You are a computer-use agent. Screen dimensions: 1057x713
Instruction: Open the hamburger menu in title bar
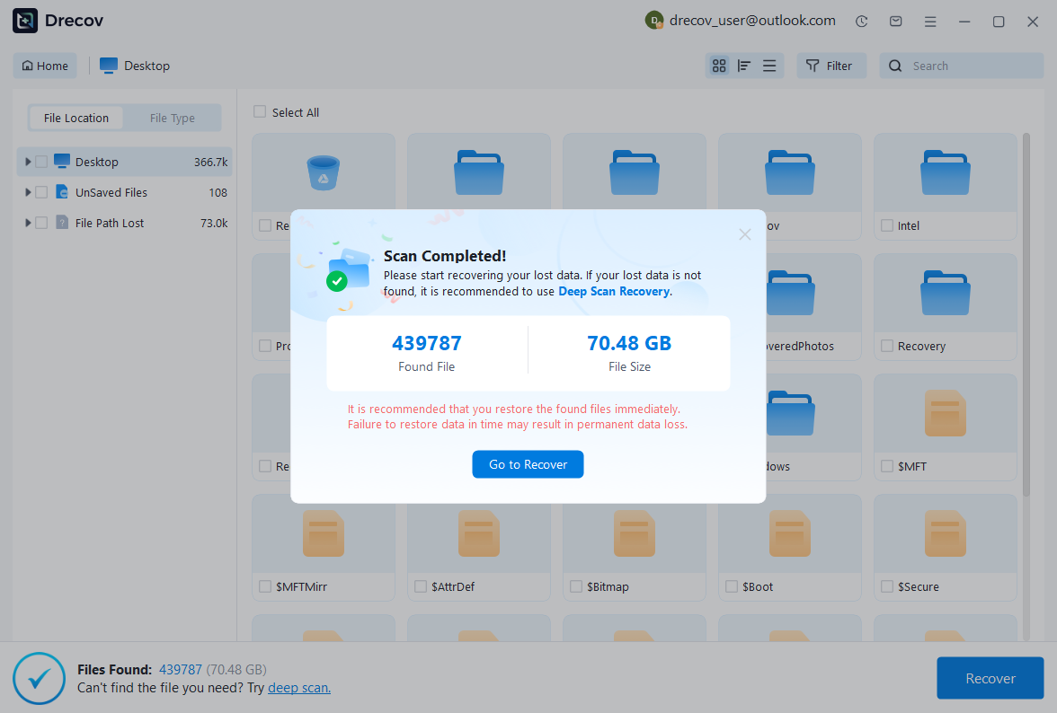[930, 20]
